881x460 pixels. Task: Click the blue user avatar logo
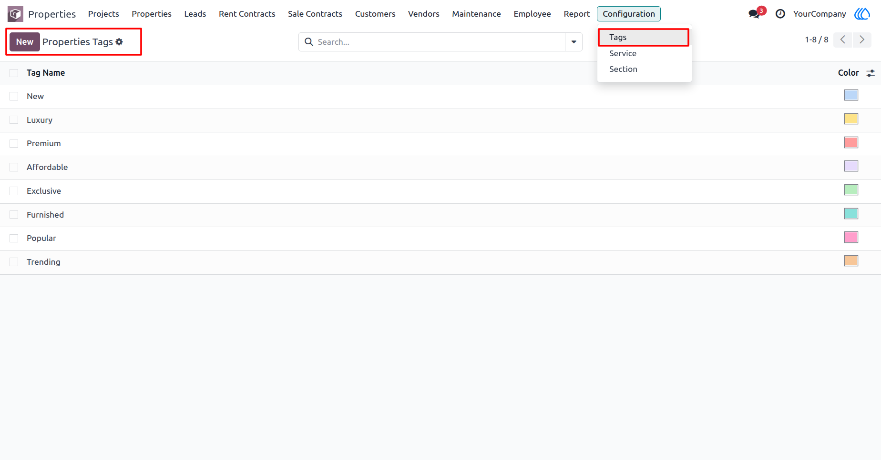[862, 14]
